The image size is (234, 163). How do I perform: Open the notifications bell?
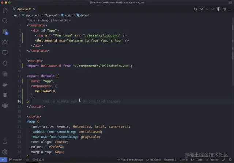(230, 160)
